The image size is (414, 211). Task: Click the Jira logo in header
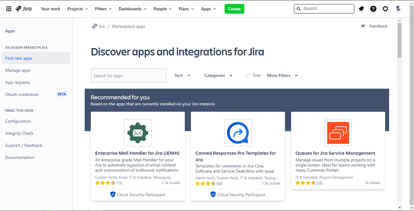point(23,9)
